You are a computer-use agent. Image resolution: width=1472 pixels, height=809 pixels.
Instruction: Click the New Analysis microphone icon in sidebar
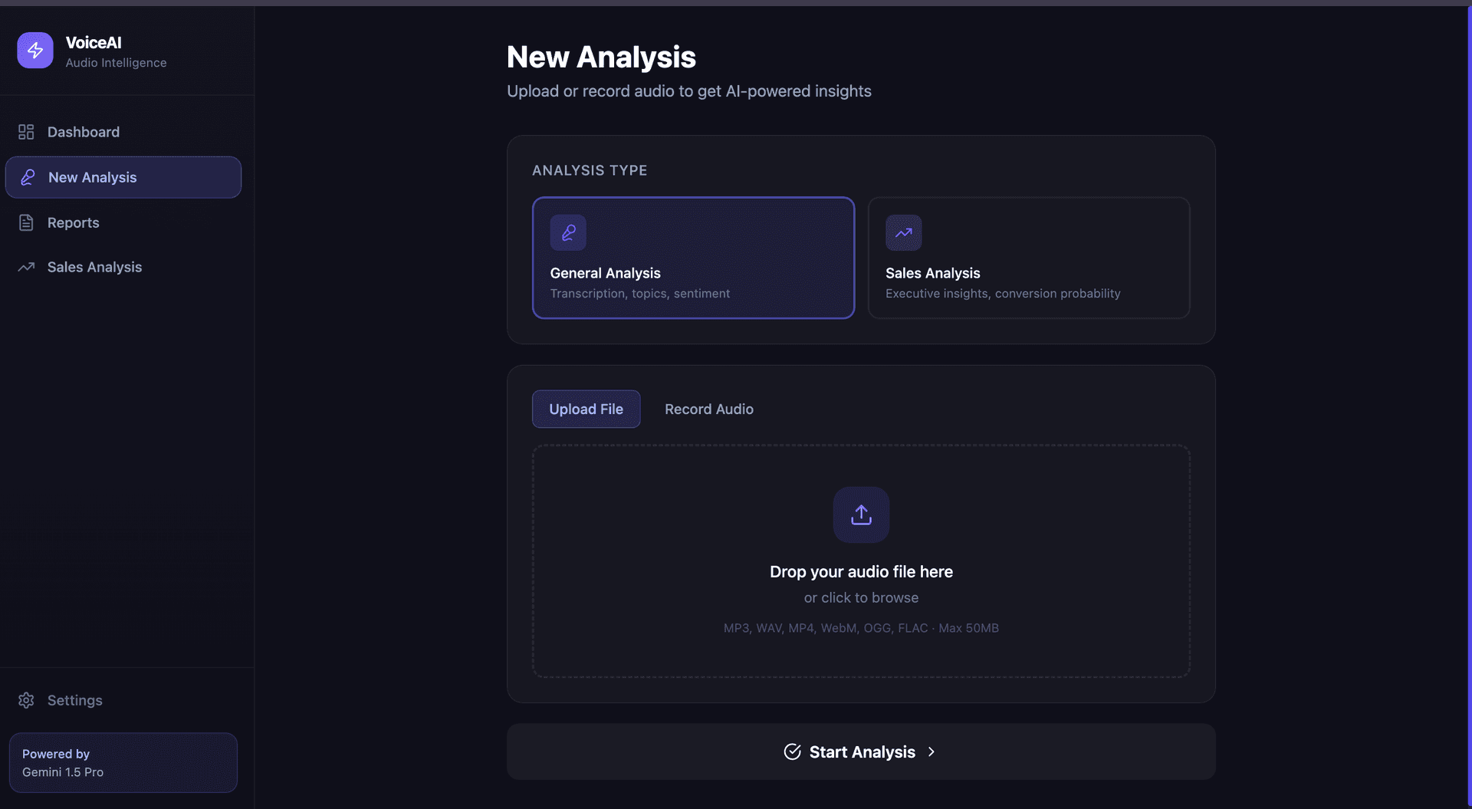point(28,177)
